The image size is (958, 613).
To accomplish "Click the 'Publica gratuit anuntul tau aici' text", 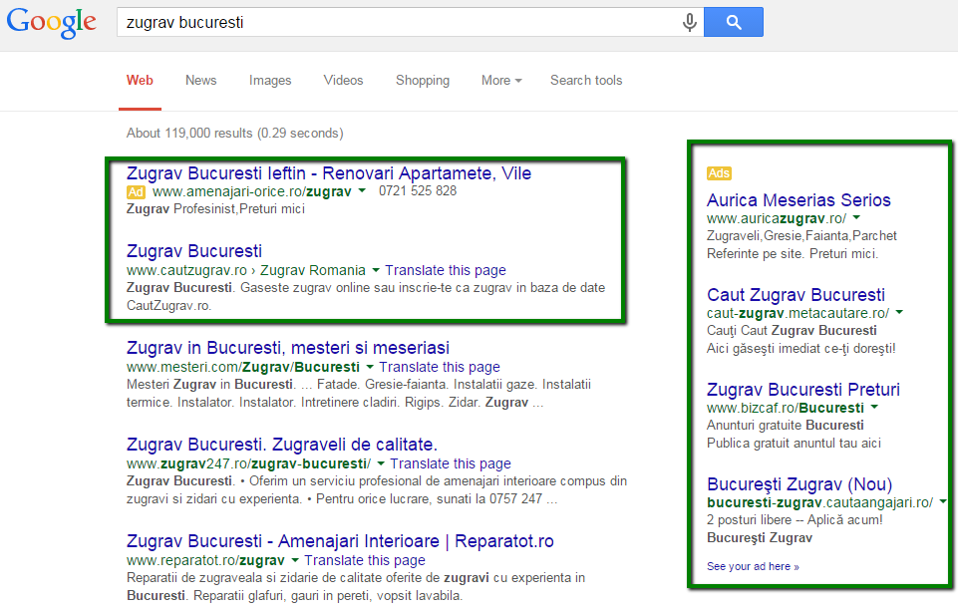I will (794, 444).
